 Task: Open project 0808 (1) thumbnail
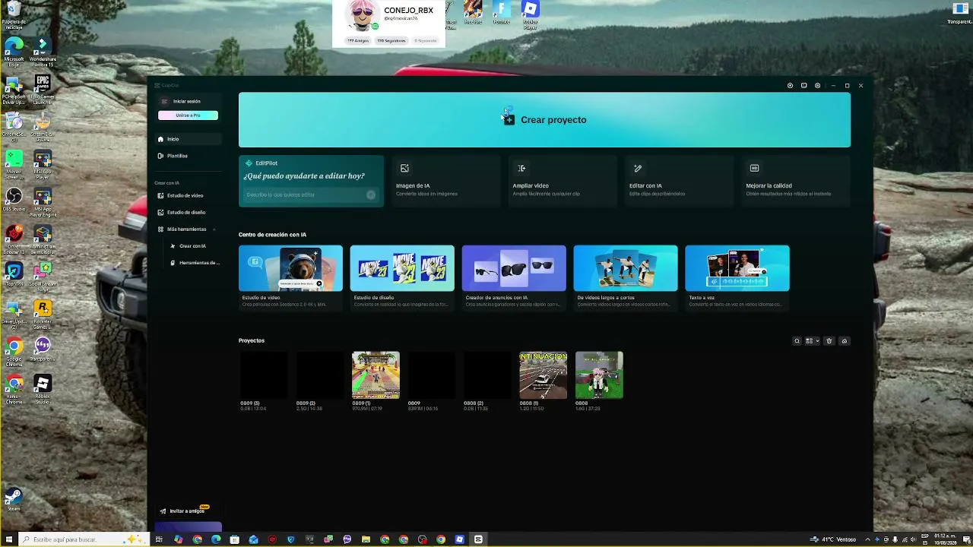[543, 375]
